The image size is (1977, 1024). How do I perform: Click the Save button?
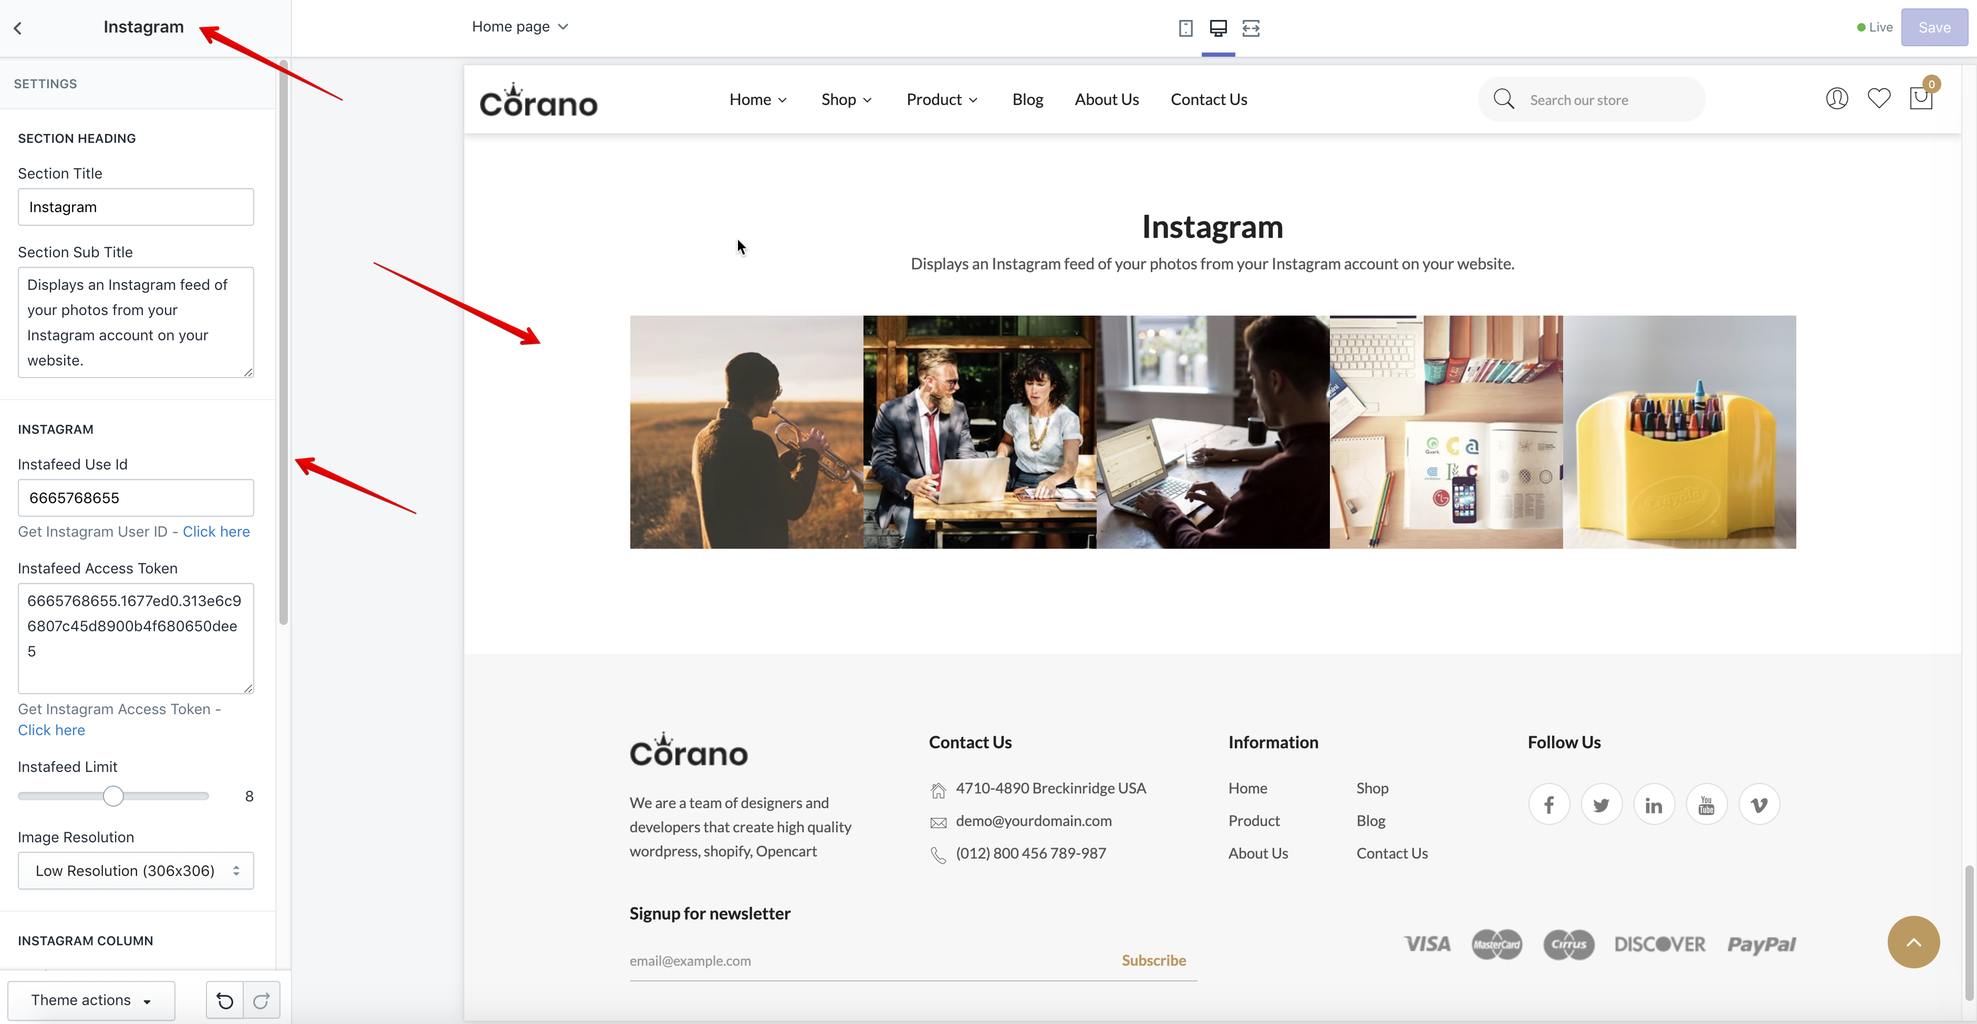(1934, 28)
